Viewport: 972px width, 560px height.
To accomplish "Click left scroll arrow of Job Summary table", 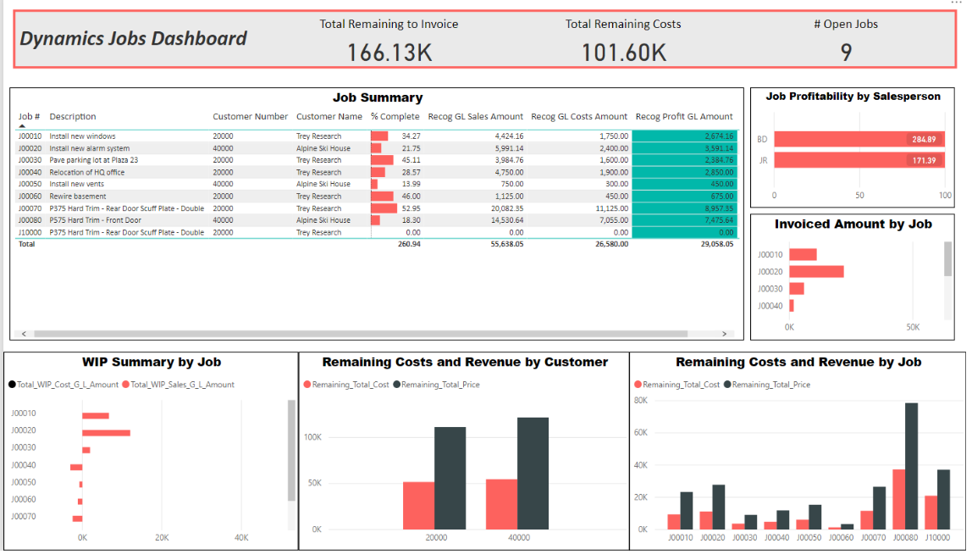I will click(x=23, y=334).
